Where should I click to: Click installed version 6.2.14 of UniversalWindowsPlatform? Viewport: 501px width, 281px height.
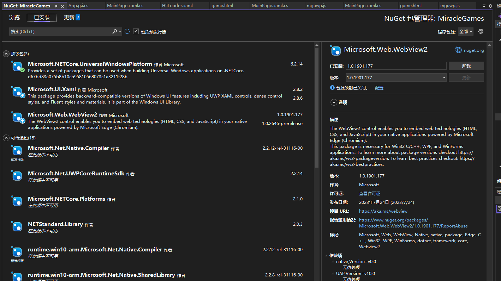(297, 64)
